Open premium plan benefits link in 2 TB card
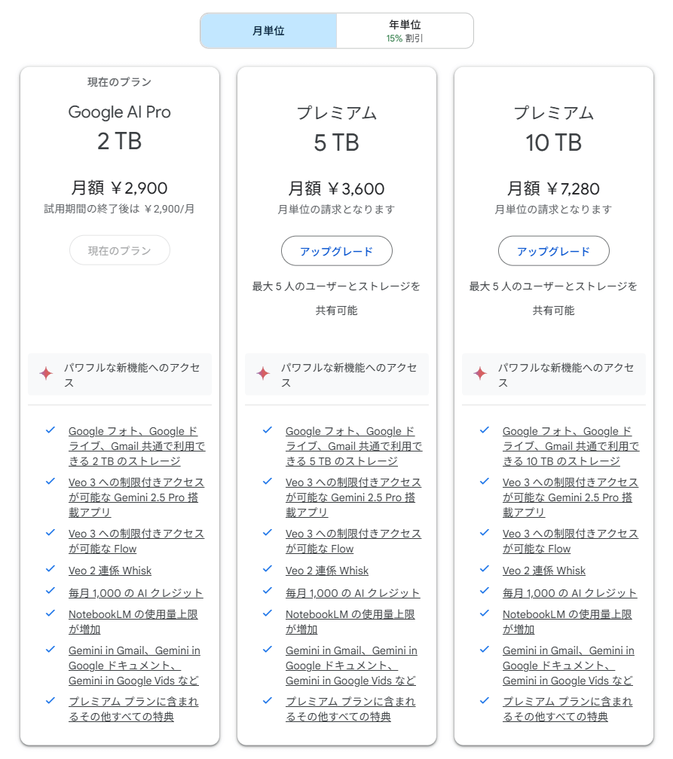 coord(133,709)
